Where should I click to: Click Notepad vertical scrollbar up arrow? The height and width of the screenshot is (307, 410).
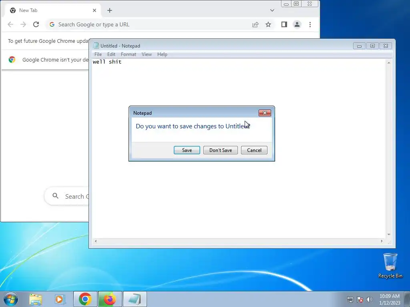[x=389, y=63]
